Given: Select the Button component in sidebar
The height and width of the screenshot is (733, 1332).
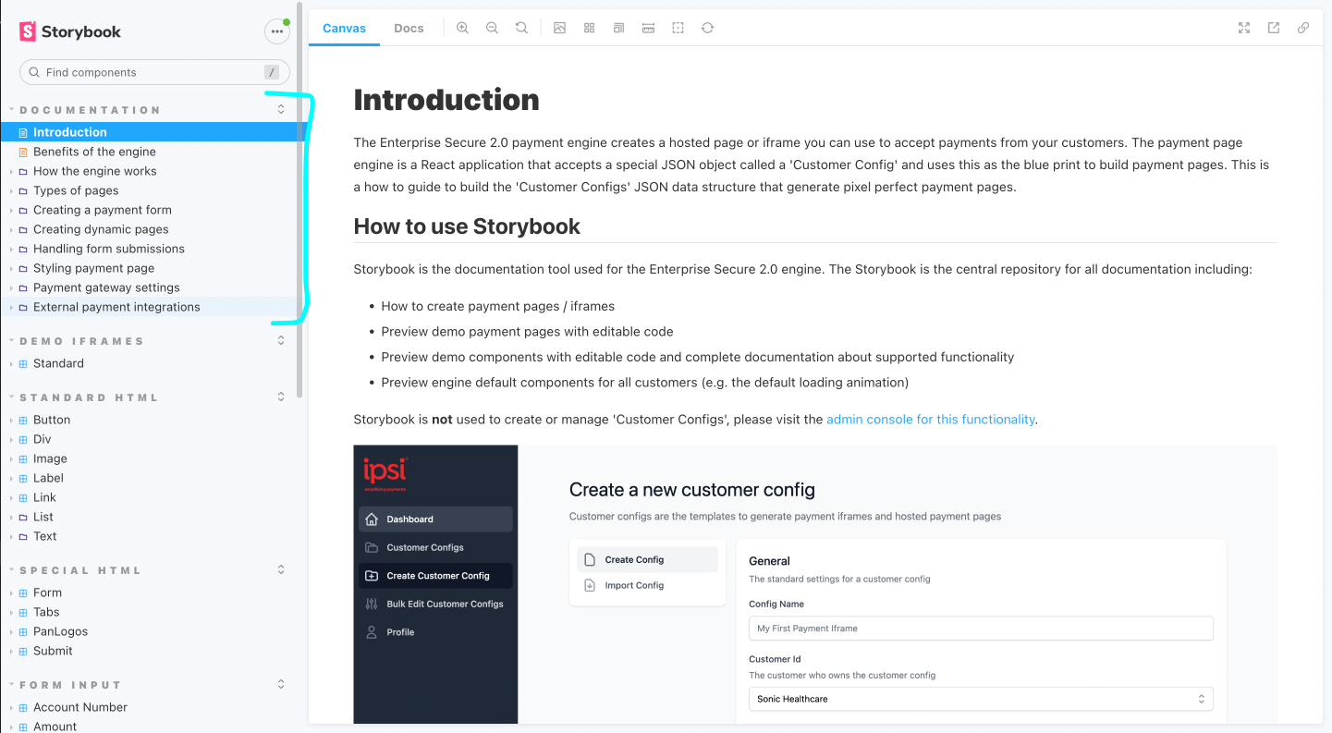Looking at the screenshot, I should (x=53, y=419).
